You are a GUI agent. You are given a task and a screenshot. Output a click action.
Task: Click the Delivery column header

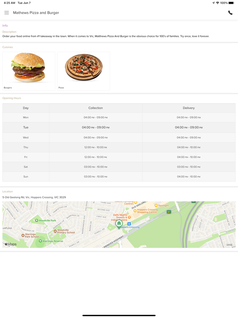click(x=189, y=108)
